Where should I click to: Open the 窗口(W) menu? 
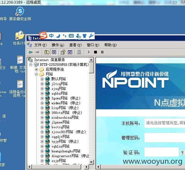click(x=93, y=45)
